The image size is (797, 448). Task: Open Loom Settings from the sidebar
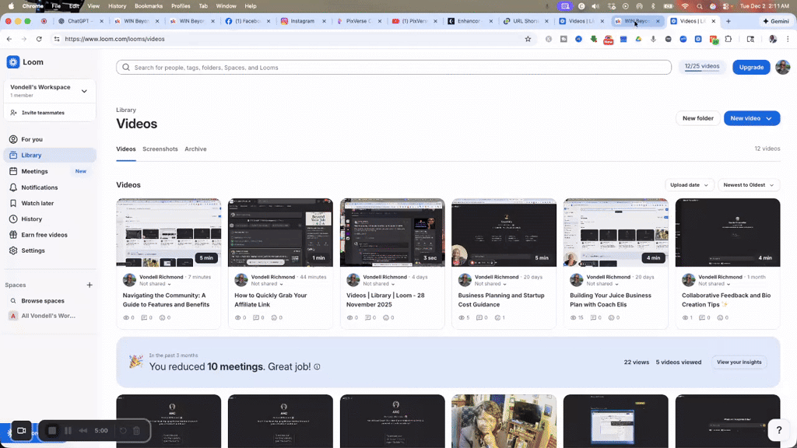click(x=33, y=250)
